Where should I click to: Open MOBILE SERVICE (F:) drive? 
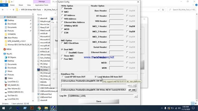[x=15, y=92]
